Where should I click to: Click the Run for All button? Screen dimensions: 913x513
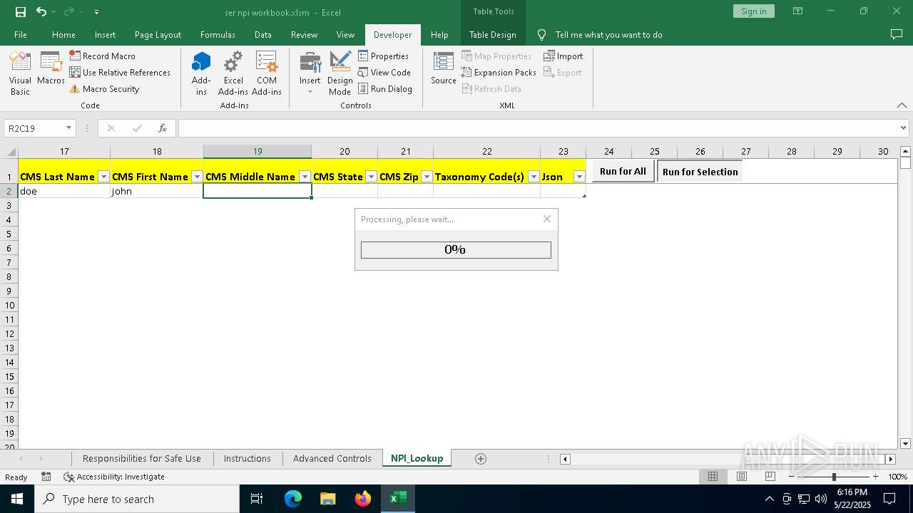coord(623,171)
